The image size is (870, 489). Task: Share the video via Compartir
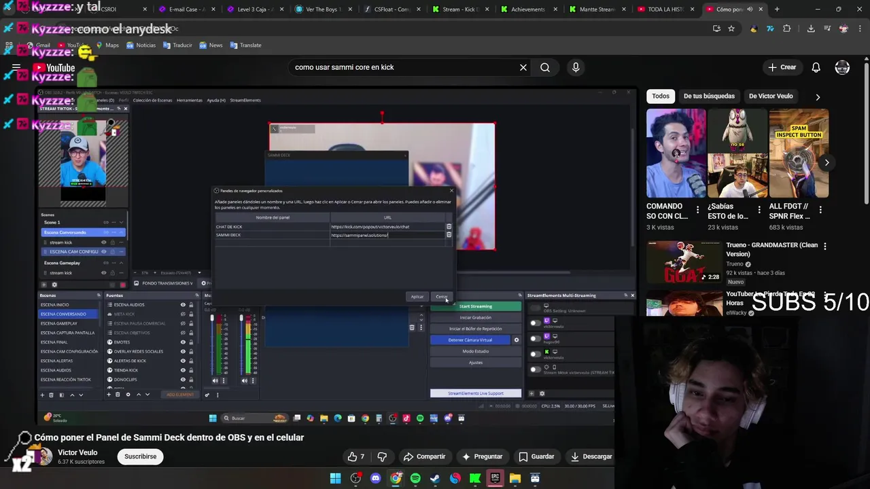(423, 456)
